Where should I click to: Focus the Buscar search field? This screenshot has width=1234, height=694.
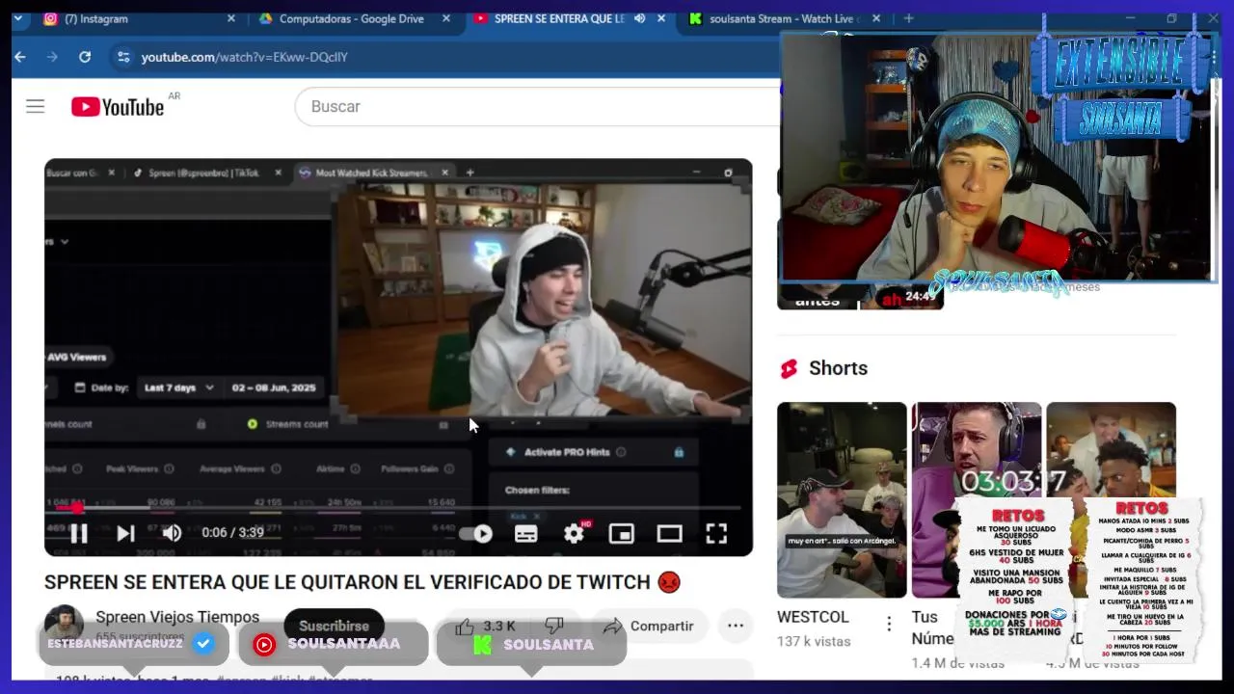tap(536, 106)
